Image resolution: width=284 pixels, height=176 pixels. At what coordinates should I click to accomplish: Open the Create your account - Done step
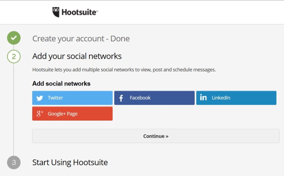coord(81,39)
